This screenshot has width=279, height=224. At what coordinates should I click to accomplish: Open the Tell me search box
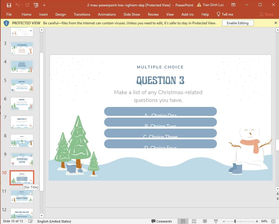pyautogui.click(x=225, y=14)
